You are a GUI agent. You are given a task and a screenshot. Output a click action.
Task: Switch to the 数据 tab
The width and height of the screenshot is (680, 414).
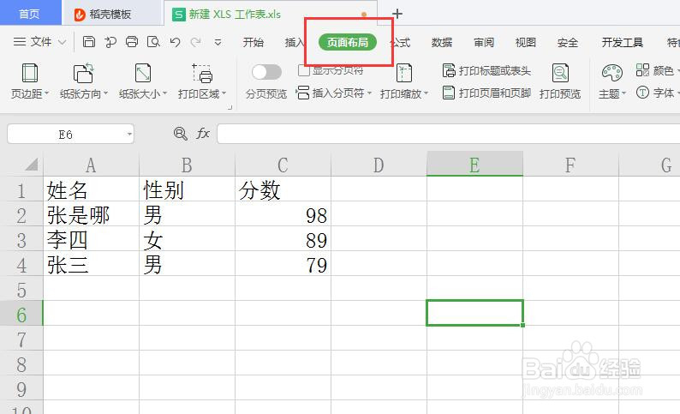click(442, 42)
